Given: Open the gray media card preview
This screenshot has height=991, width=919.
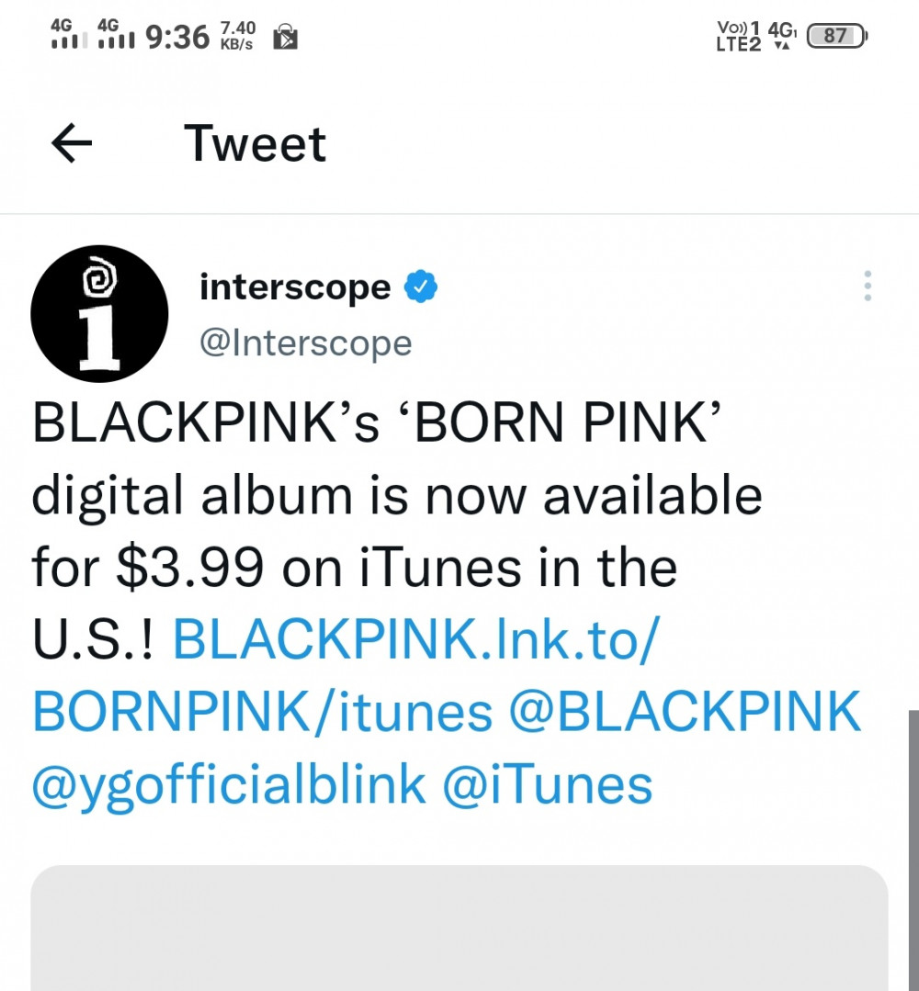Looking at the screenshot, I should pyautogui.click(x=459, y=928).
